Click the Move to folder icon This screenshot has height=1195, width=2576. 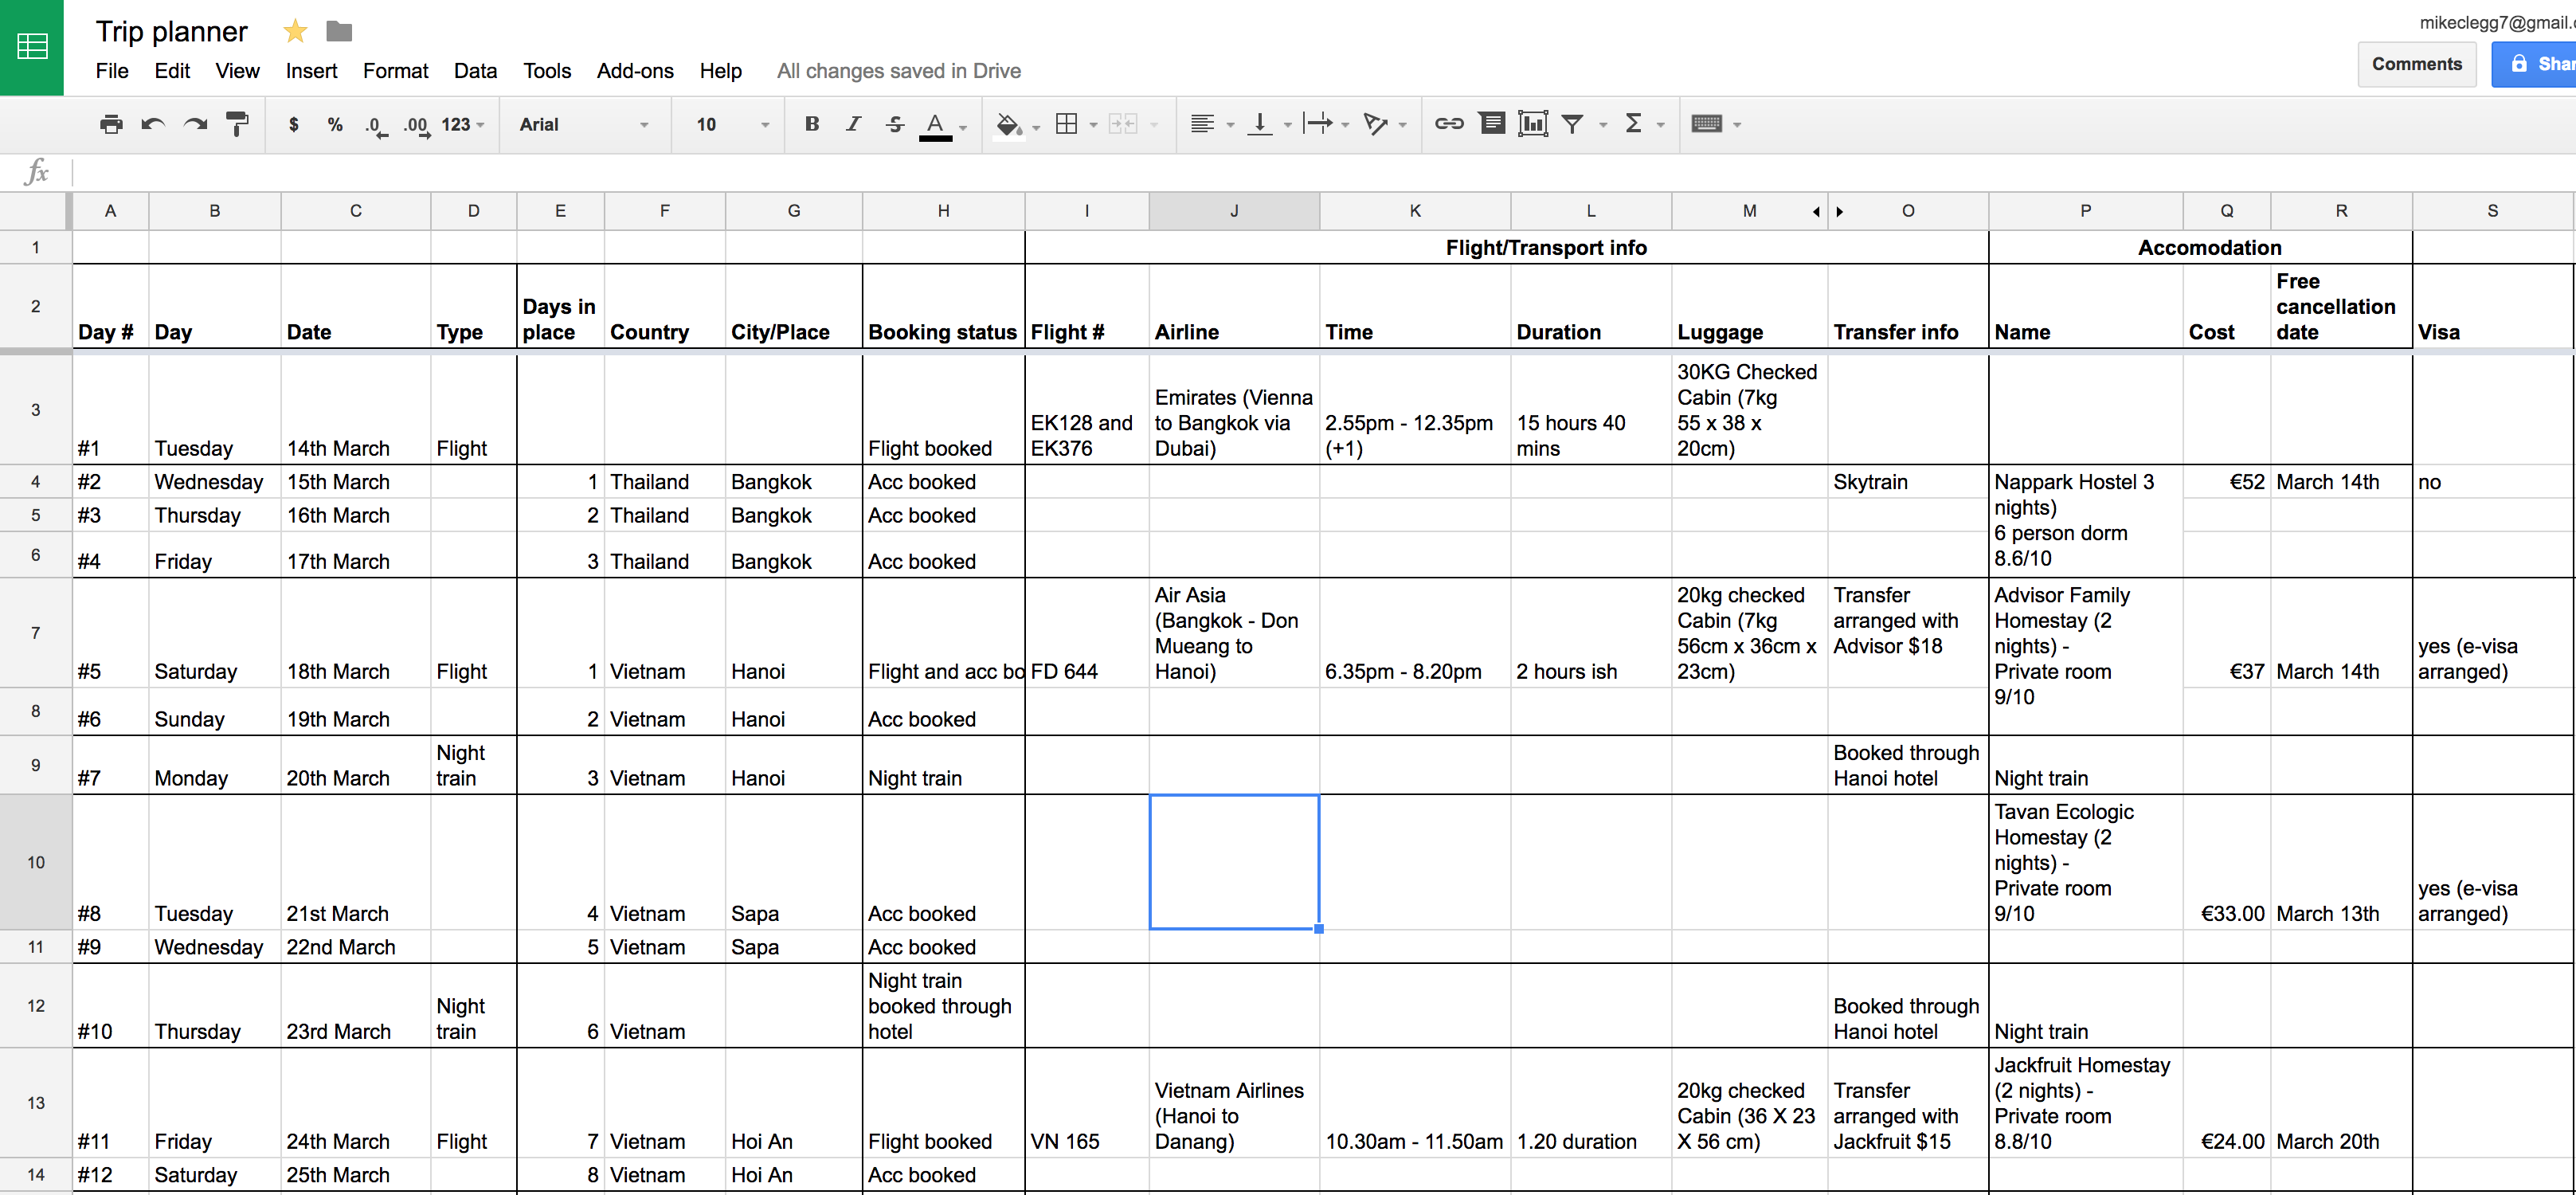coord(342,29)
